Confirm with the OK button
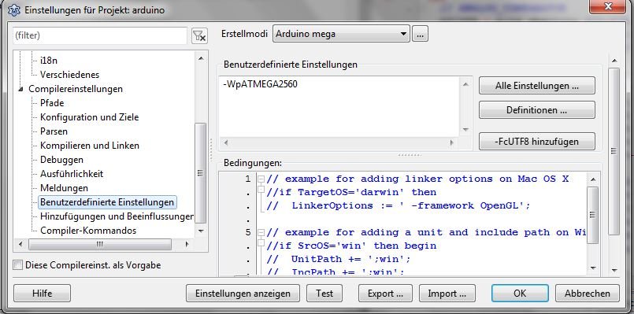This screenshot has height=314, width=634. click(x=520, y=294)
